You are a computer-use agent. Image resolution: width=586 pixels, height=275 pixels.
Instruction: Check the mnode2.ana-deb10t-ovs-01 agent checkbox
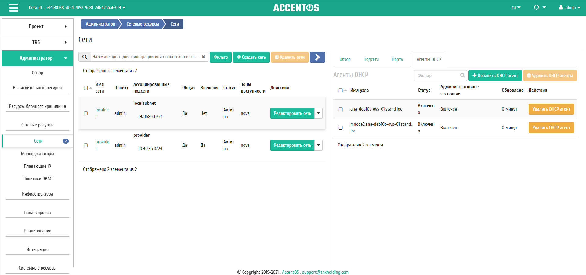tap(341, 128)
